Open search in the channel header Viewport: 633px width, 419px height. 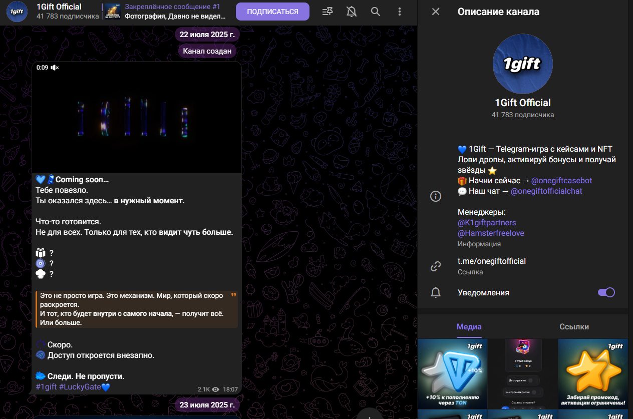(375, 12)
